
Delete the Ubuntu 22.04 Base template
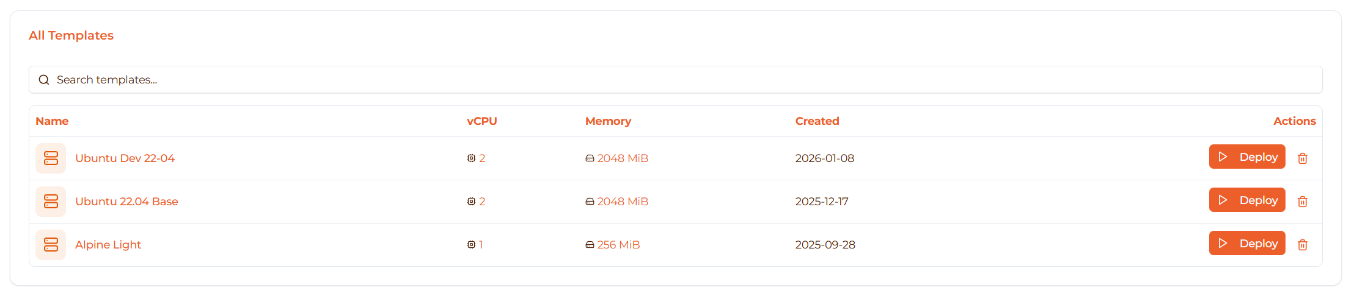[x=1302, y=202]
